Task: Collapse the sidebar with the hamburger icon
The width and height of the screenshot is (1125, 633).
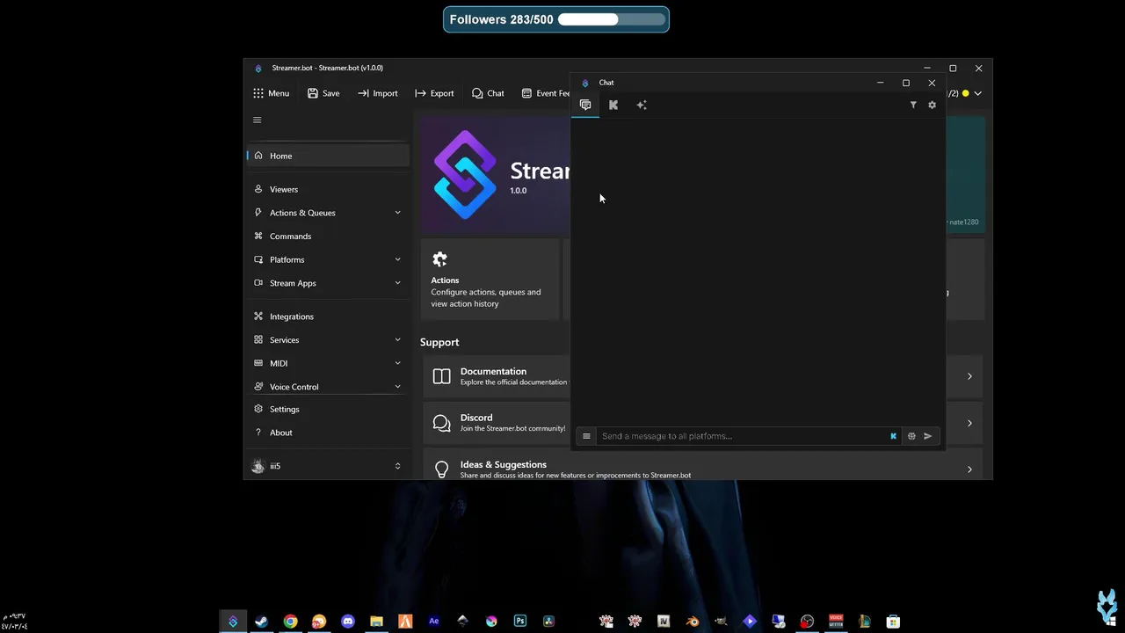Action: pos(258,120)
